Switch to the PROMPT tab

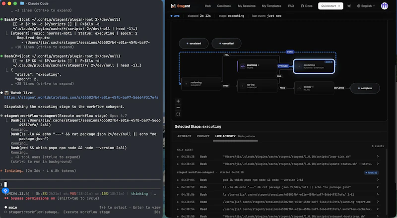point(203,136)
